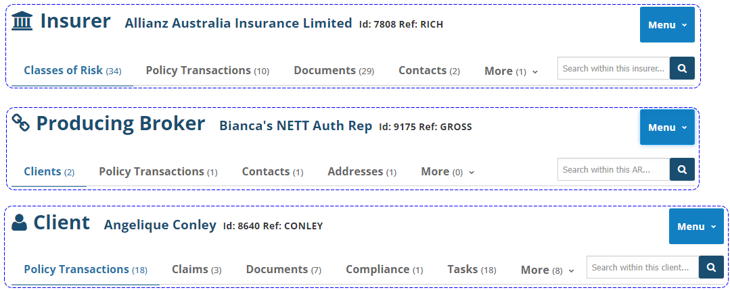Expand the Client More (8) tab list
730x290 pixels.
[x=547, y=270]
